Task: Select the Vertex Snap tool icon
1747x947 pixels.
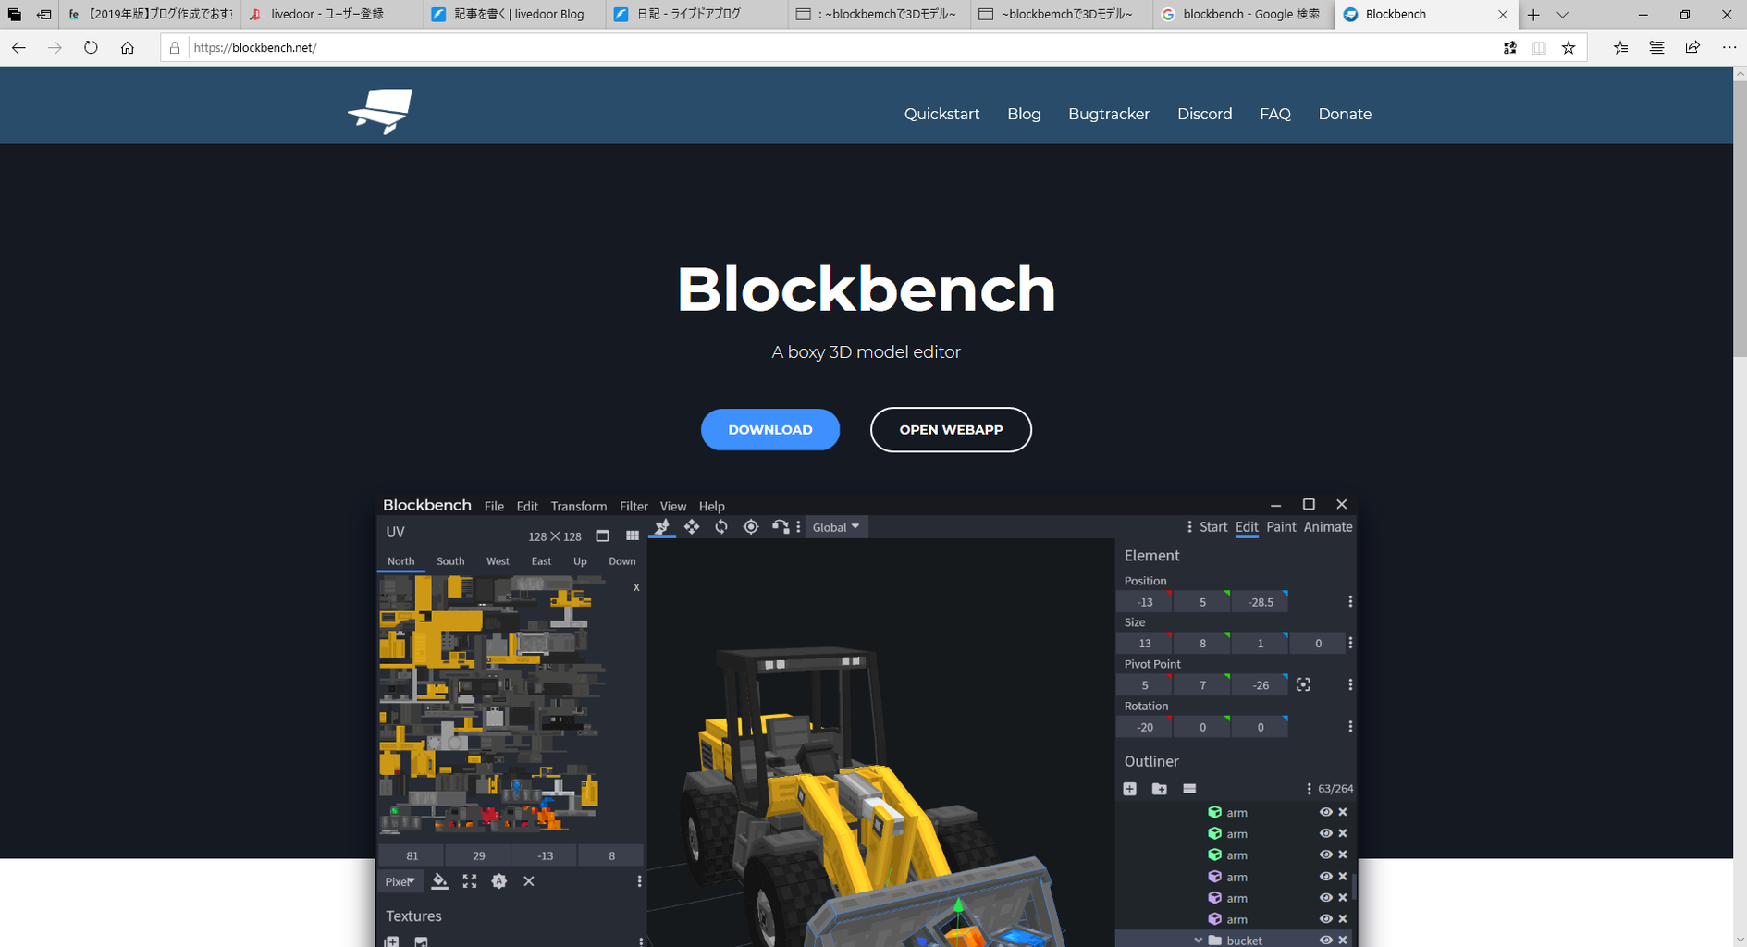Action: tap(781, 527)
